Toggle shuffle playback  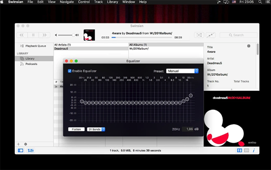click(x=199, y=35)
